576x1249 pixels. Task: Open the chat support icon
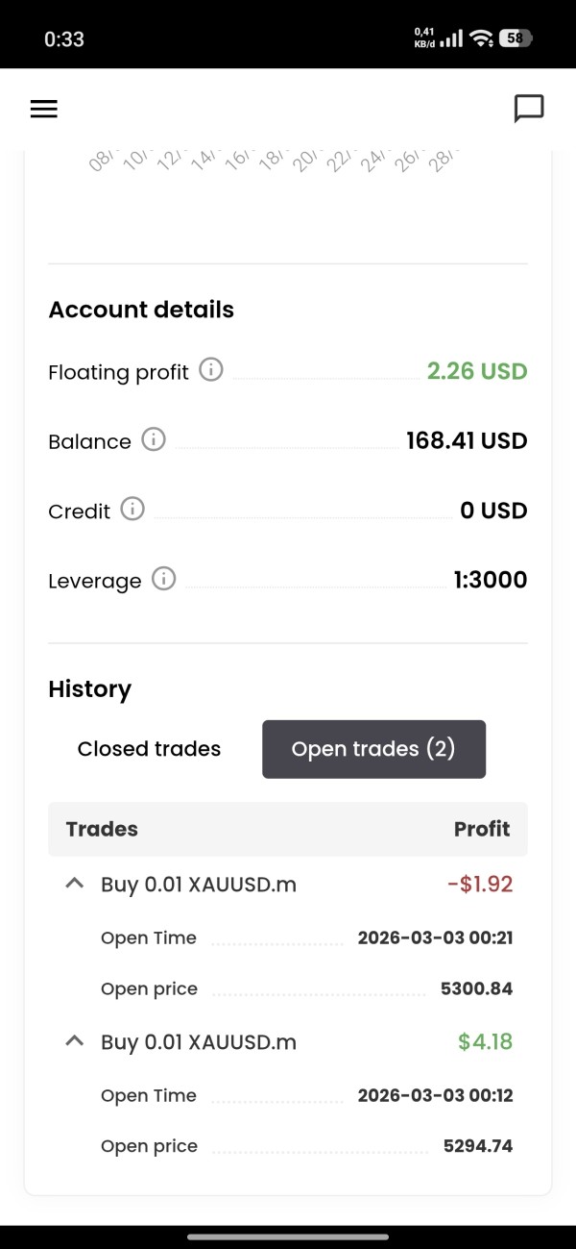click(x=529, y=109)
